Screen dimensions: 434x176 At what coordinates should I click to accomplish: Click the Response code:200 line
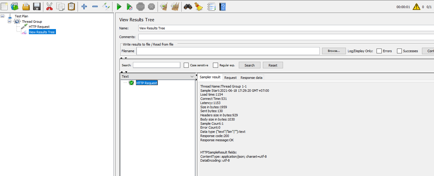(215, 136)
